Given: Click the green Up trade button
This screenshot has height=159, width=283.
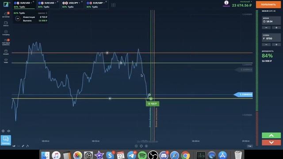Looking at the screenshot, I should click(x=271, y=136).
